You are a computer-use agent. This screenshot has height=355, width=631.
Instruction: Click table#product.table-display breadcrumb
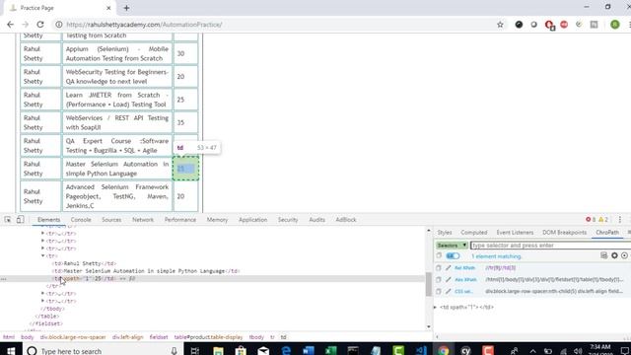tap(208, 337)
